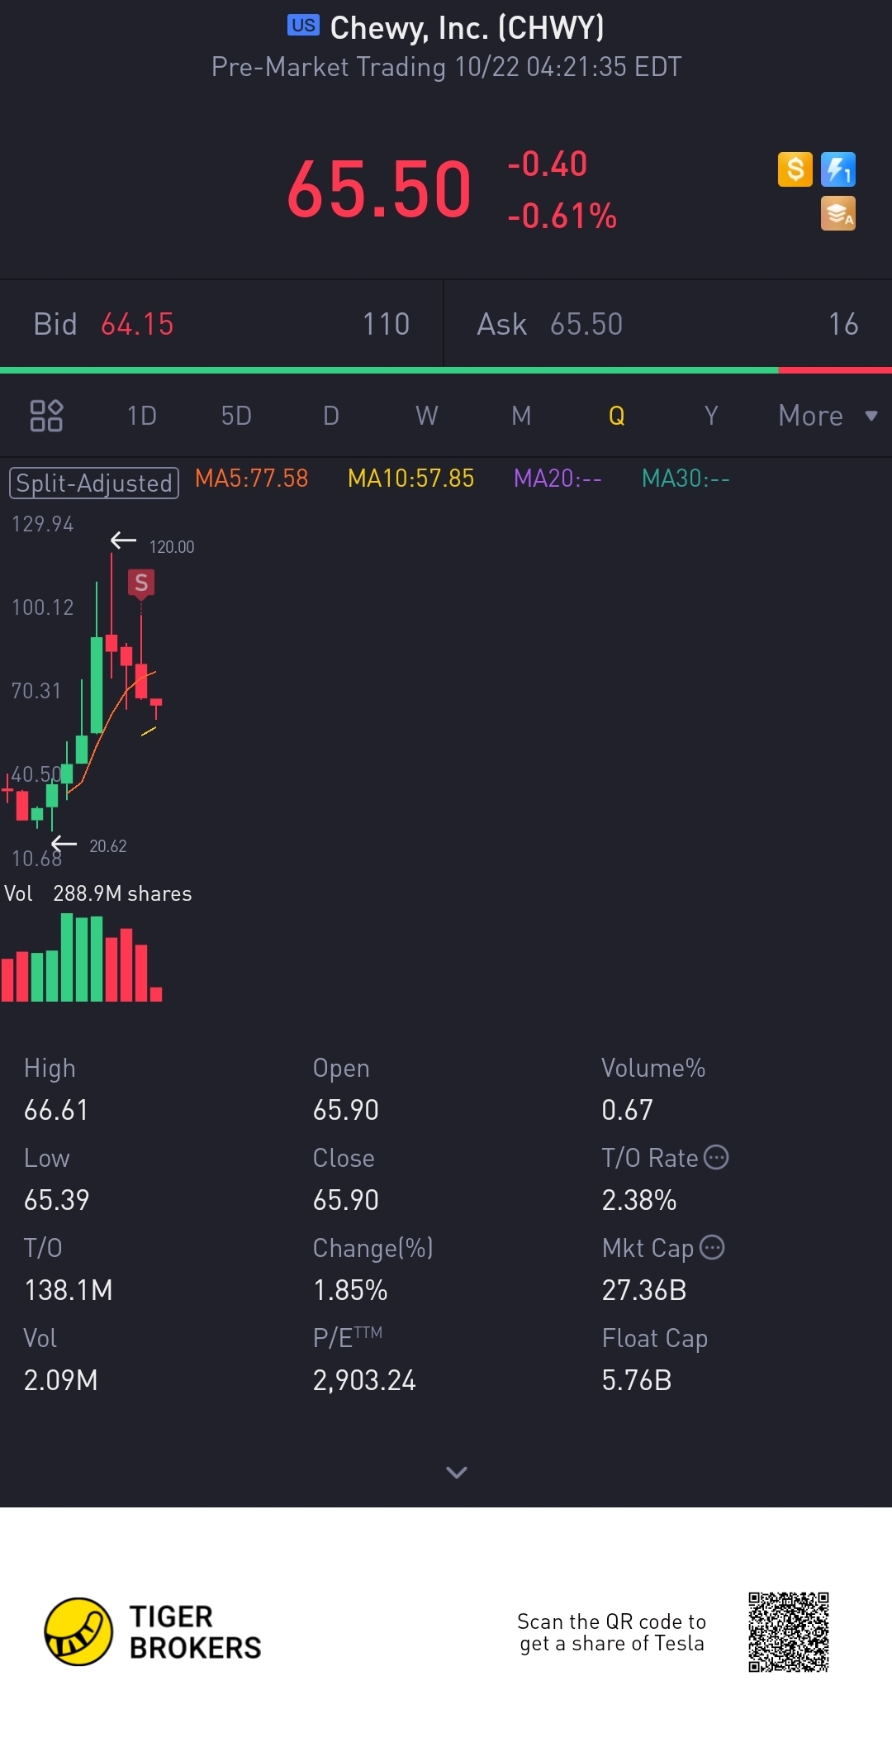Tap the QR code image
The width and height of the screenshot is (892, 1757).
tap(789, 1632)
